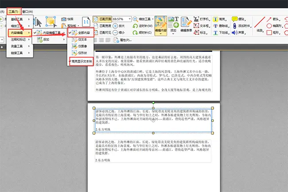Open the zoom percentage 69.57% dropdown

pyautogui.click(x=129, y=19)
